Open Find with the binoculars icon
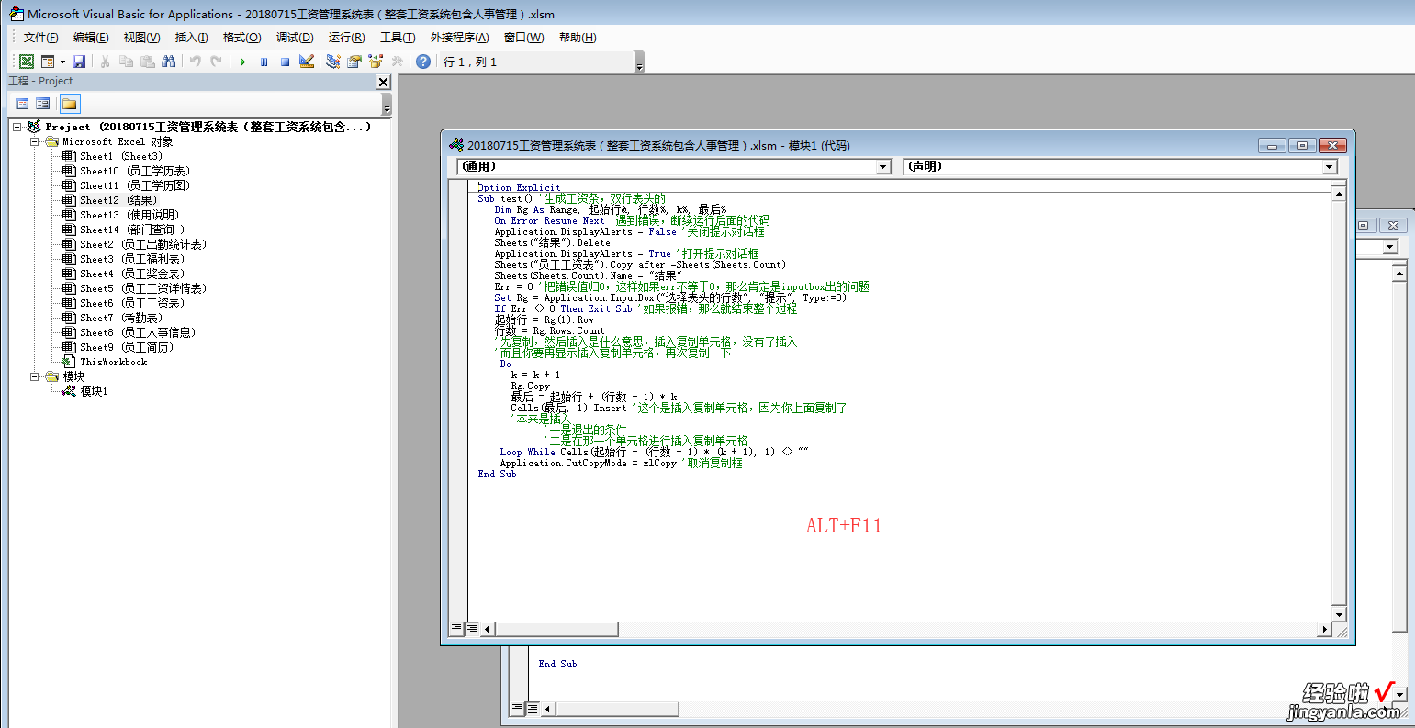1415x728 pixels. point(168,62)
